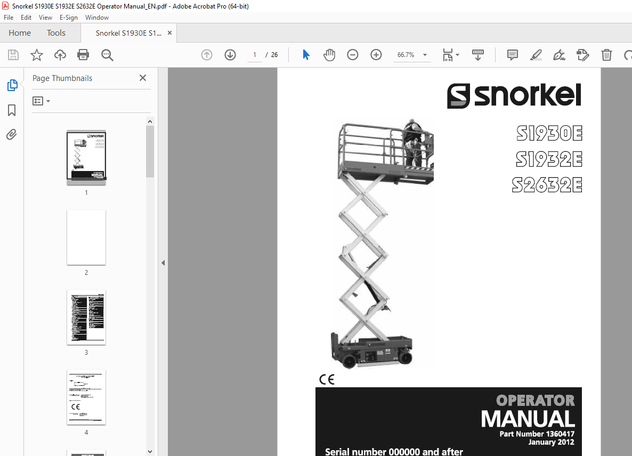Zoom in with the plus icon
632x456 pixels.
coord(376,55)
